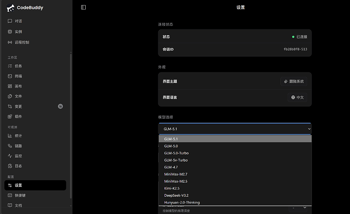Click the 模型选择 section heading

pos(165,117)
